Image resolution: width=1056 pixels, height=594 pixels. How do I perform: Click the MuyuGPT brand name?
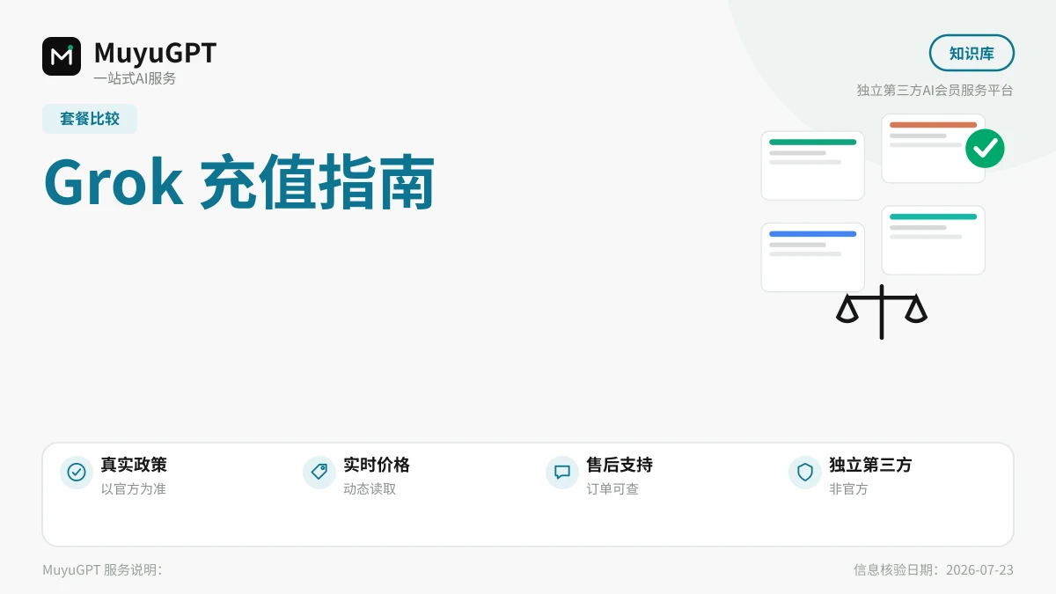coord(155,53)
